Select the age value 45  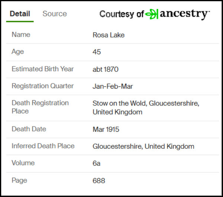(97, 52)
